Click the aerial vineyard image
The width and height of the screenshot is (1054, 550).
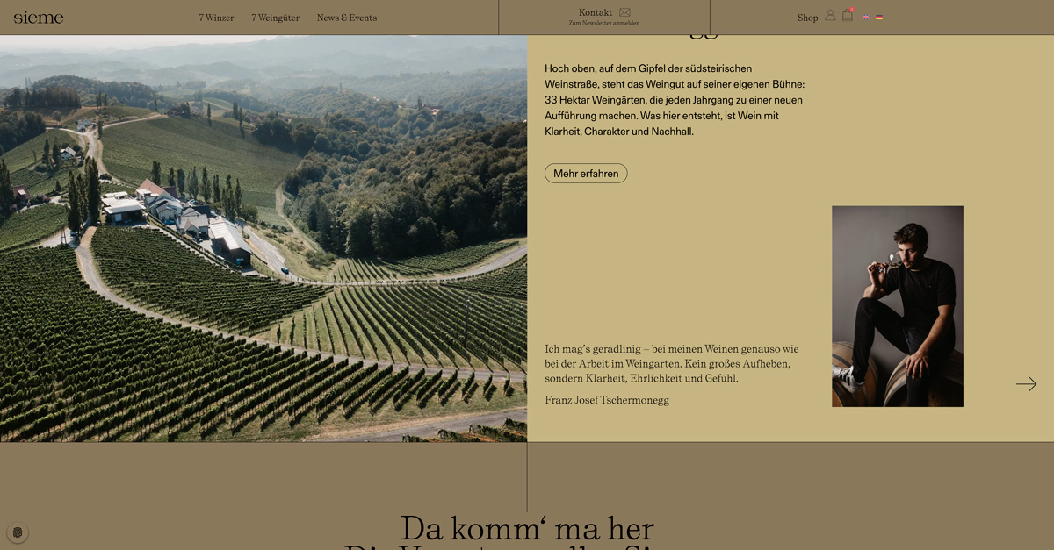point(263,239)
